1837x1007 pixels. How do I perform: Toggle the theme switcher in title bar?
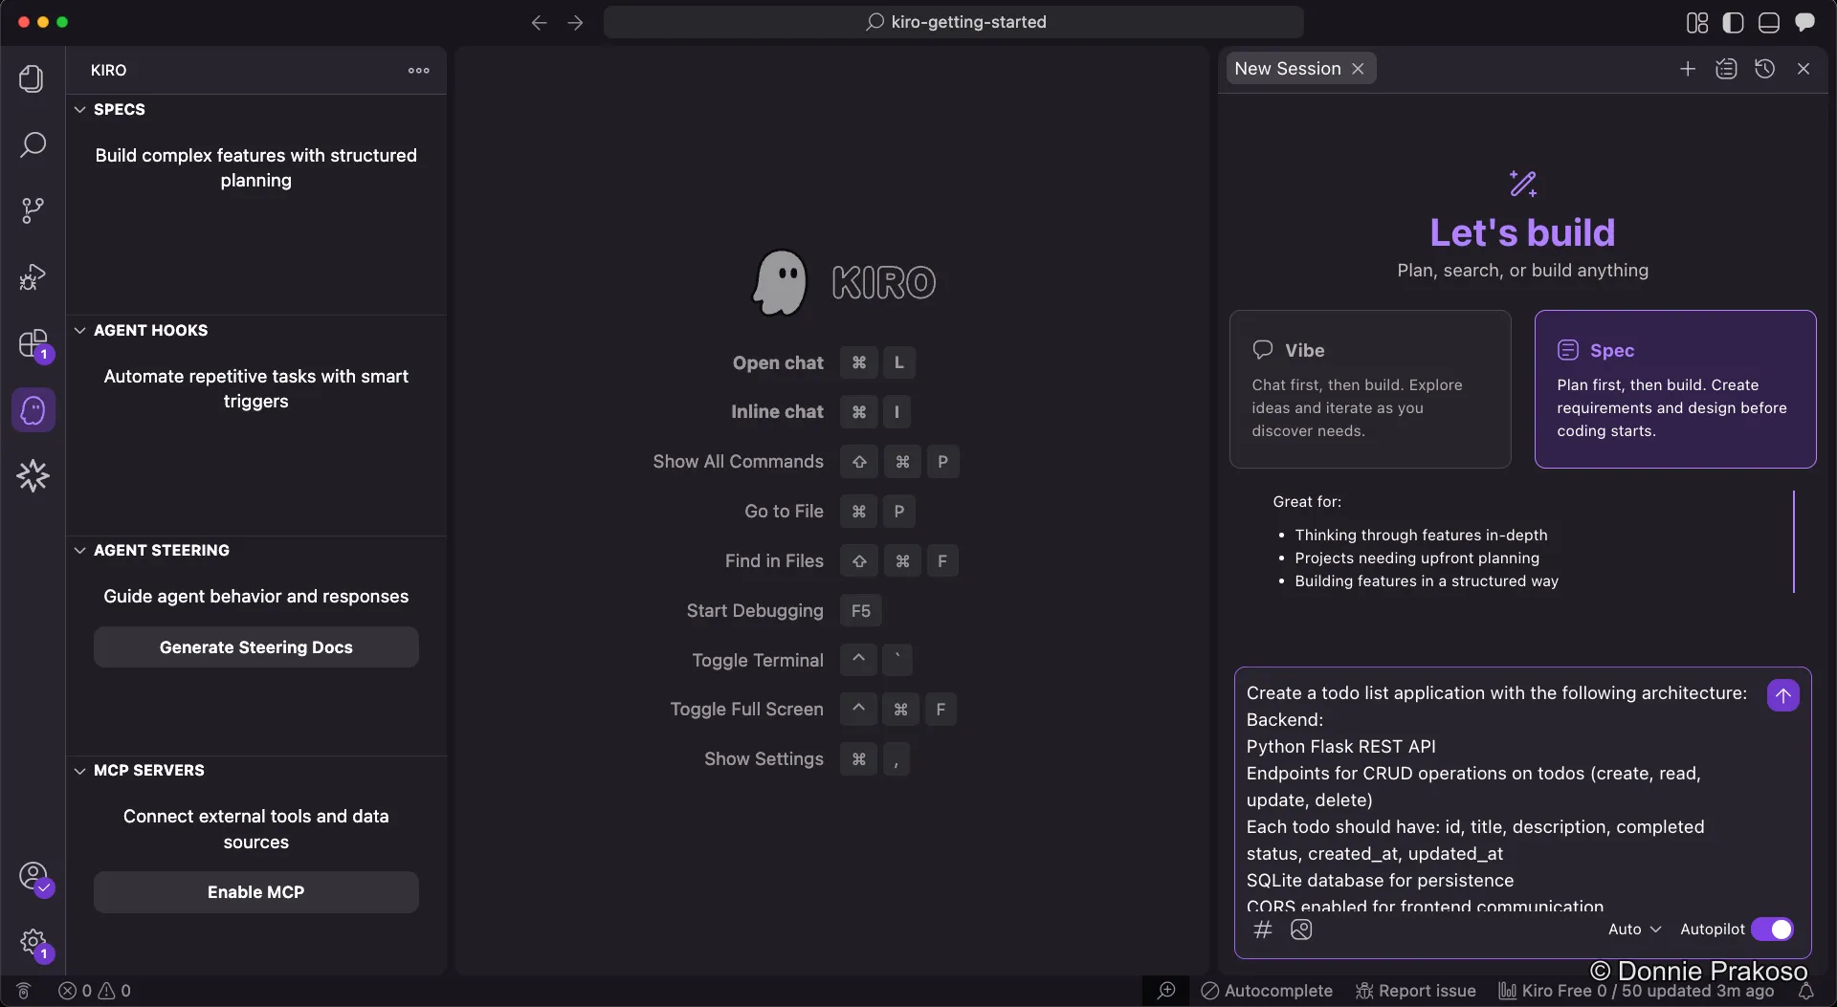pos(1733,22)
